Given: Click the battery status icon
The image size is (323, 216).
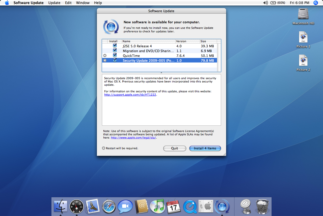Looking at the screenshot, I should [x=273, y=3].
